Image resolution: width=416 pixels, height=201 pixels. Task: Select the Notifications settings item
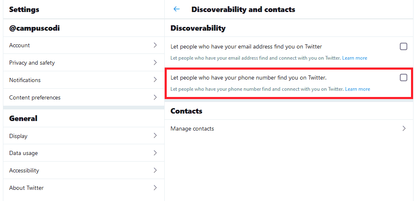tap(25, 80)
